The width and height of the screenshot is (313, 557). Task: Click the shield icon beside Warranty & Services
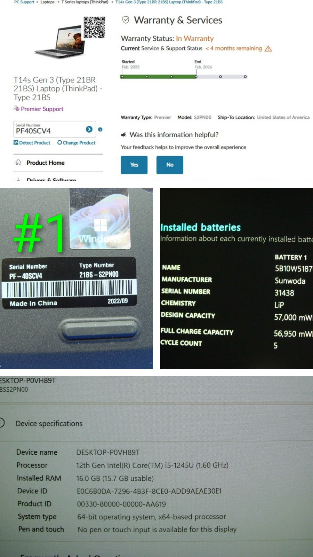click(x=126, y=20)
